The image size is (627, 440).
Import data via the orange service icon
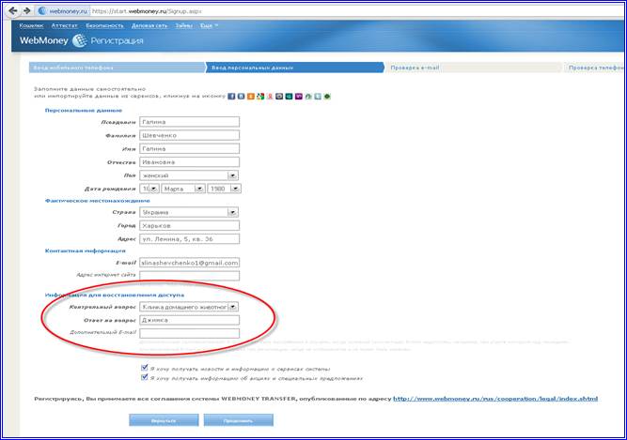pos(251,96)
